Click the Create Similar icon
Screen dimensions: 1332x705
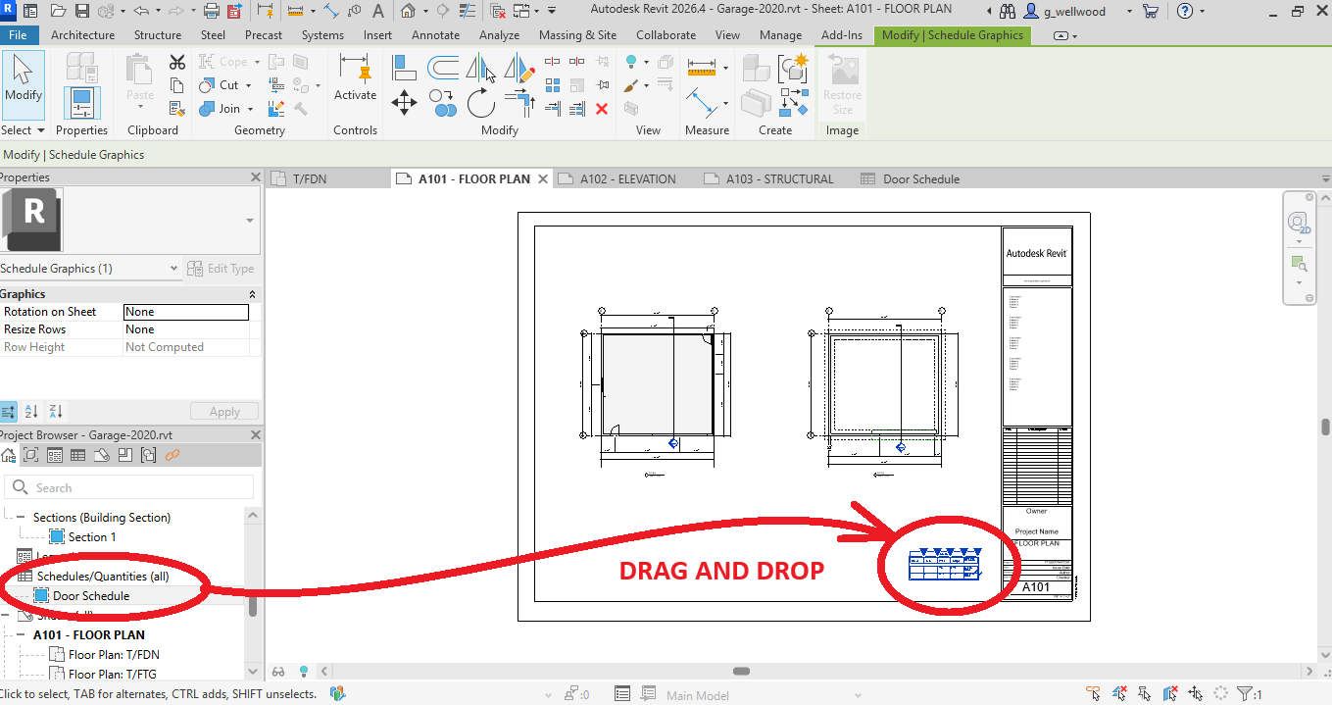(792, 68)
